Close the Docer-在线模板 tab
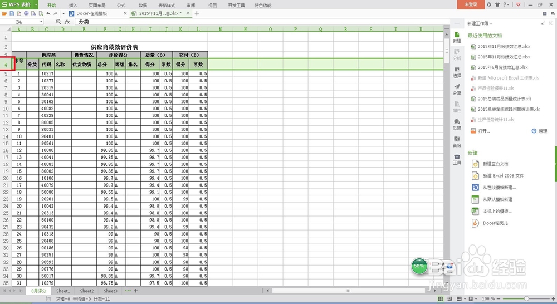Viewport: 557px width, 304px height. 125,13
